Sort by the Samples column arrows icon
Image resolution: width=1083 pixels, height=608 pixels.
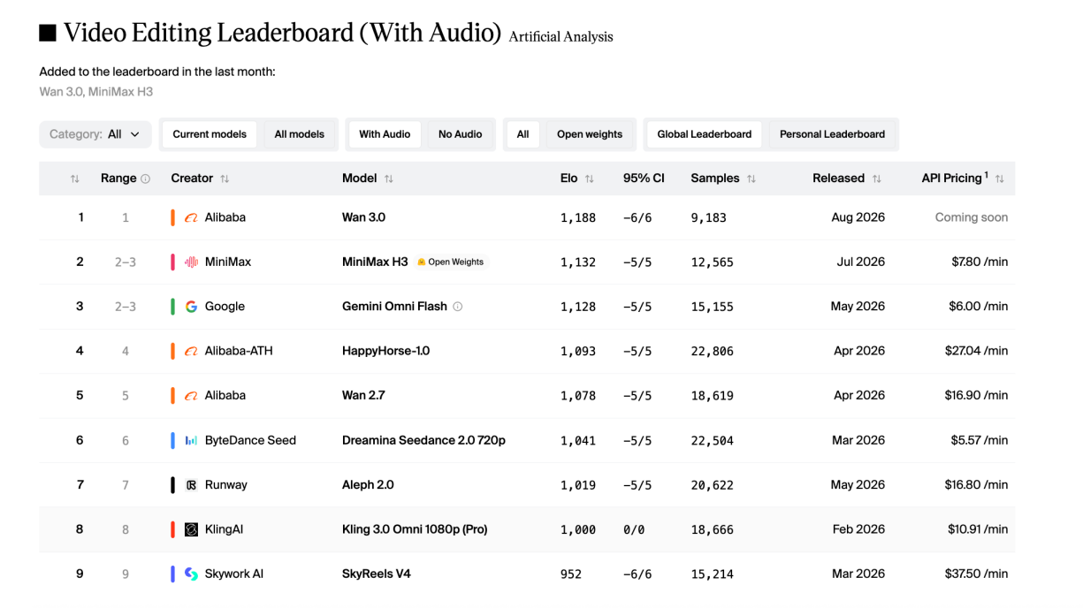(751, 179)
